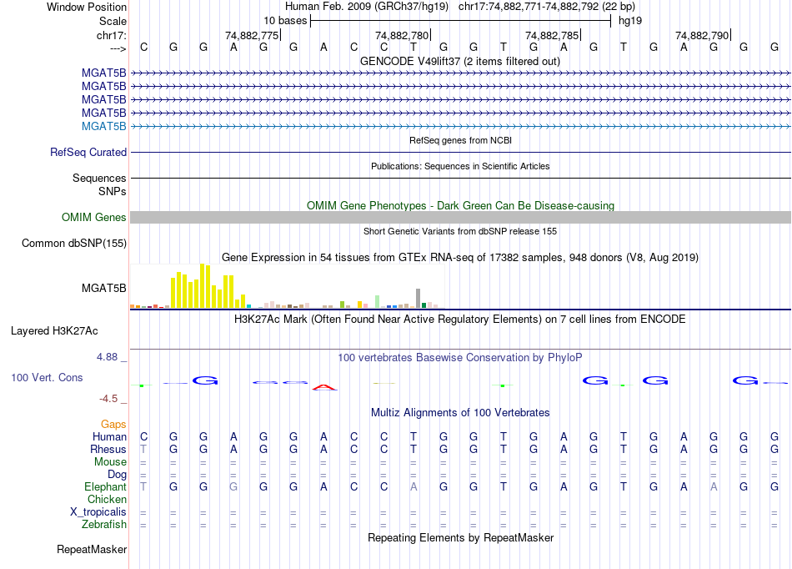
Task: Click the light-blue MGAT5B transcript label
Action: pos(103,126)
